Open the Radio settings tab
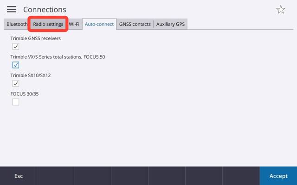The image size is (297, 185). tap(48, 24)
